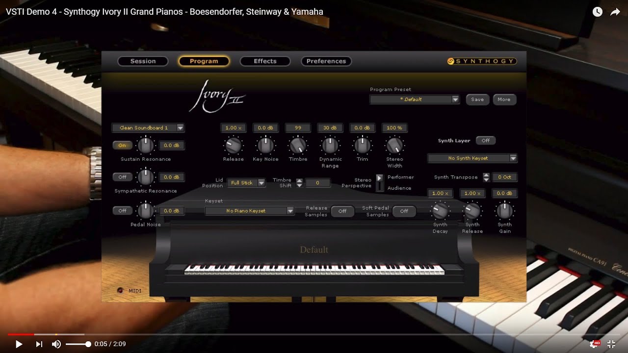Click the MIDI indicator light
Image resolution: width=628 pixels, height=353 pixels.
click(x=120, y=290)
